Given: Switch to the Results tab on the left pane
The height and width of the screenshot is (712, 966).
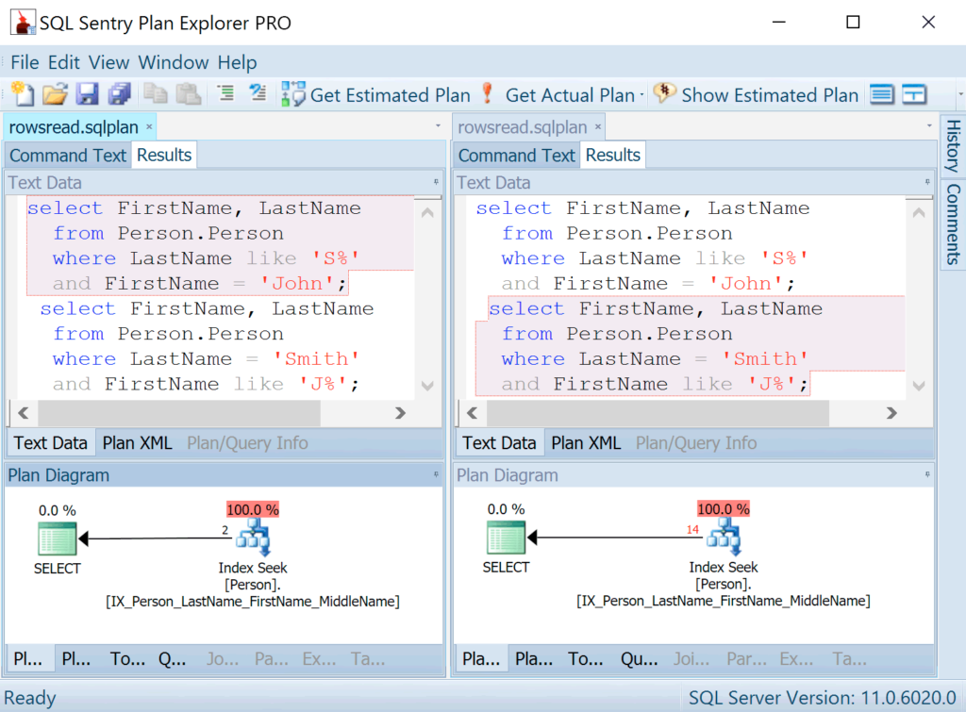Looking at the screenshot, I should pyautogui.click(x=163, y=155).
